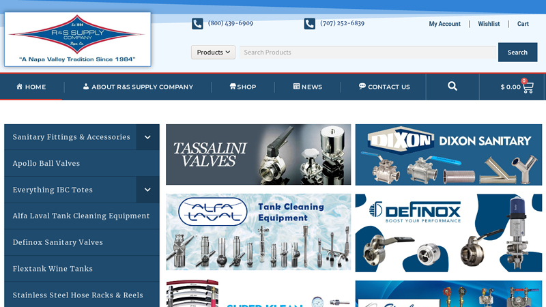Open the steam valves banner at bottom right

coord(448,294)
